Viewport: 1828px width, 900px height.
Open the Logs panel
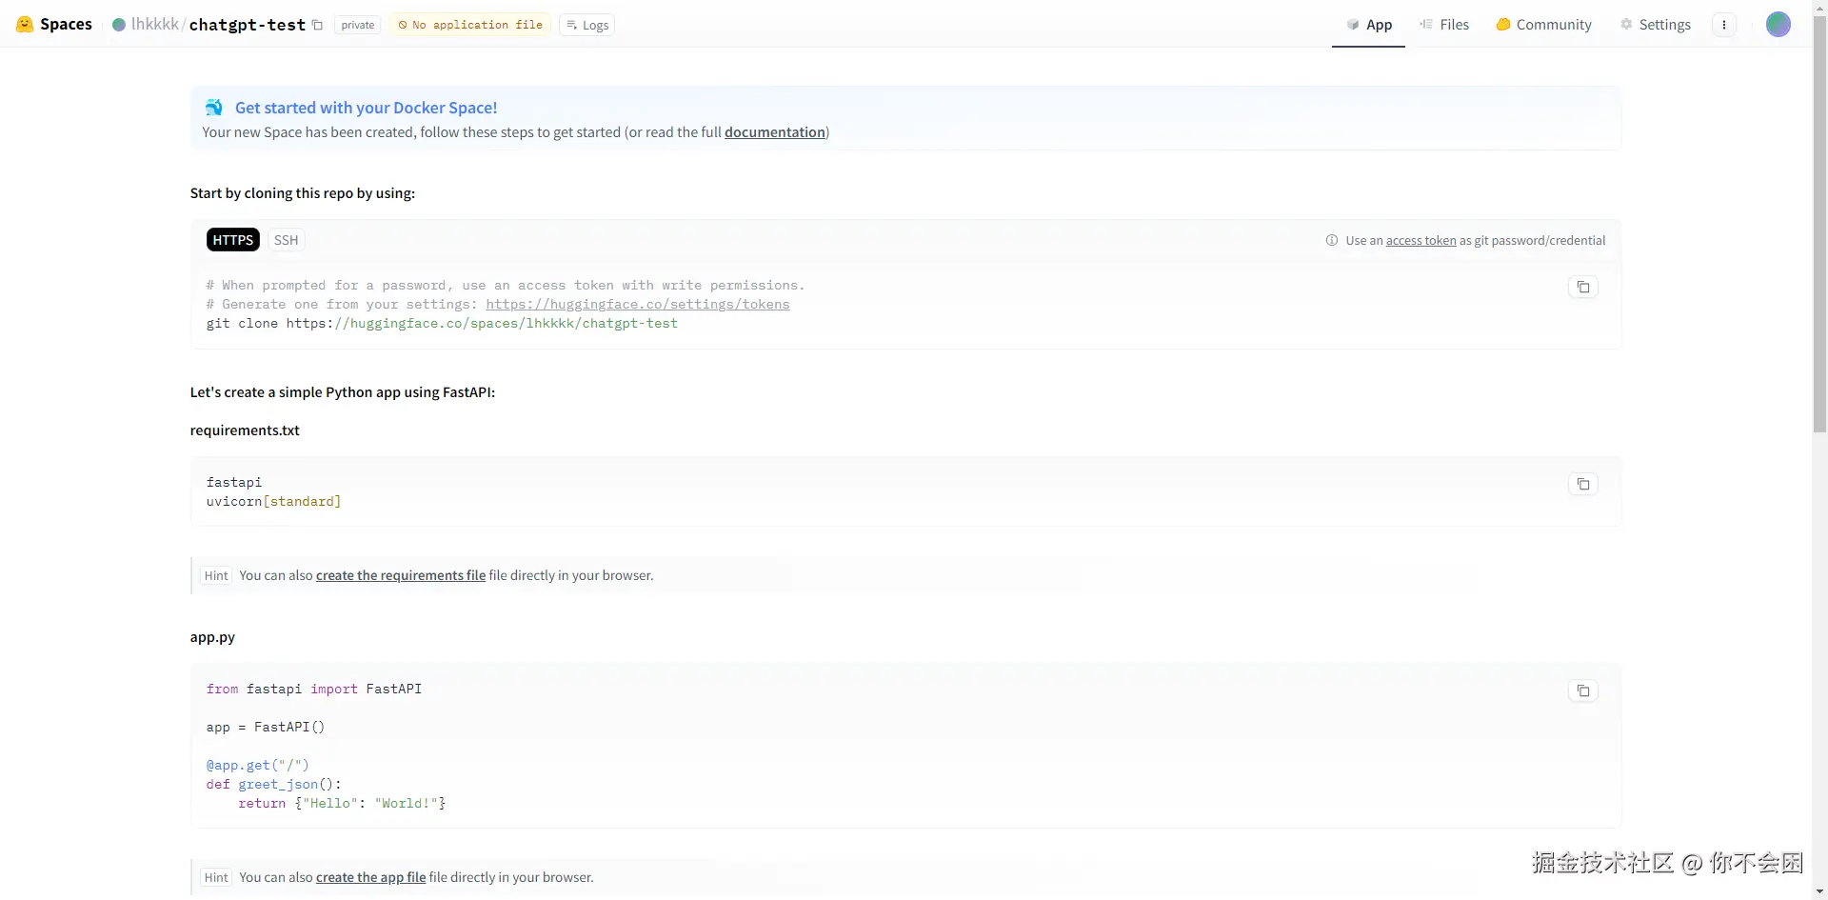pyautogui.click(x=587, y=25)
